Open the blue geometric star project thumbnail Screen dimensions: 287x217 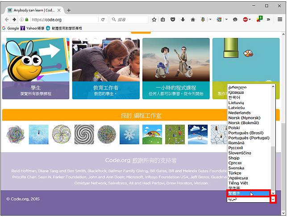pos(39,134)
